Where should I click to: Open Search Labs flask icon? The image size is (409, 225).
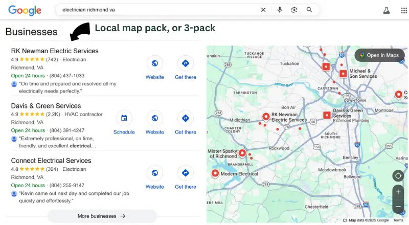[387, 10]
